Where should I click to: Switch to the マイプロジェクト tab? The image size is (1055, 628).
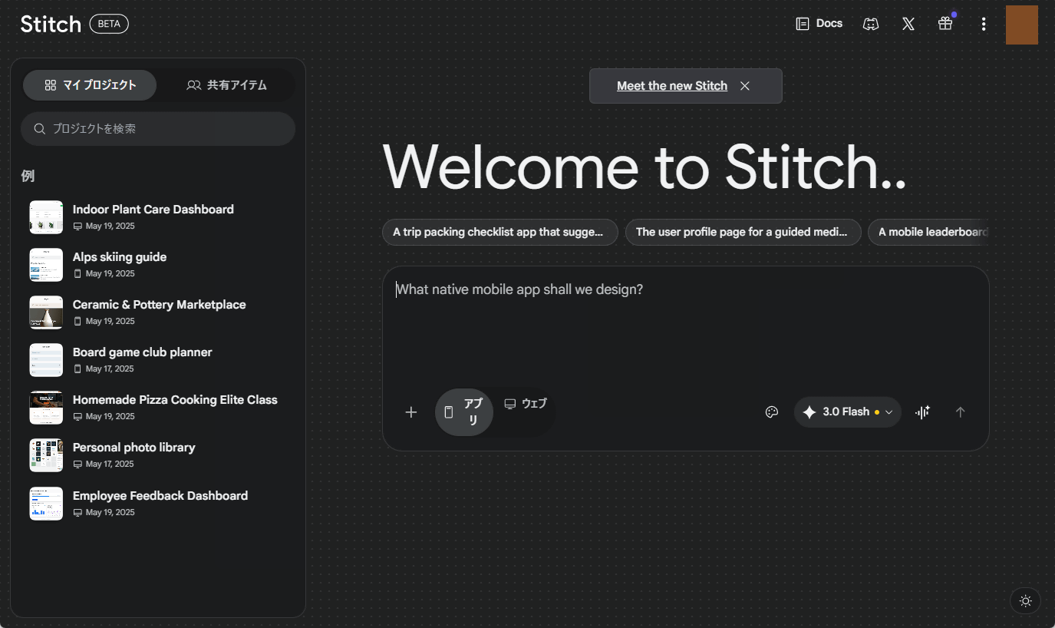coord(90,85)
